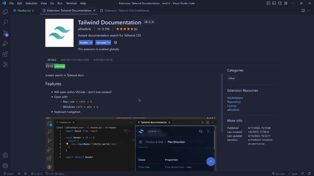Viewport: 314px width, 176px height.
Task: Select the Details tab
Action: click(x=52, y=60)
